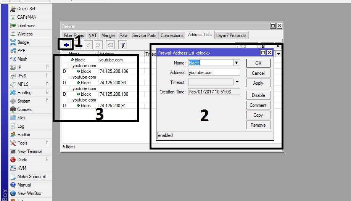Open the Log sidebar item
351x201 pixels.
[x=30, y=126]
